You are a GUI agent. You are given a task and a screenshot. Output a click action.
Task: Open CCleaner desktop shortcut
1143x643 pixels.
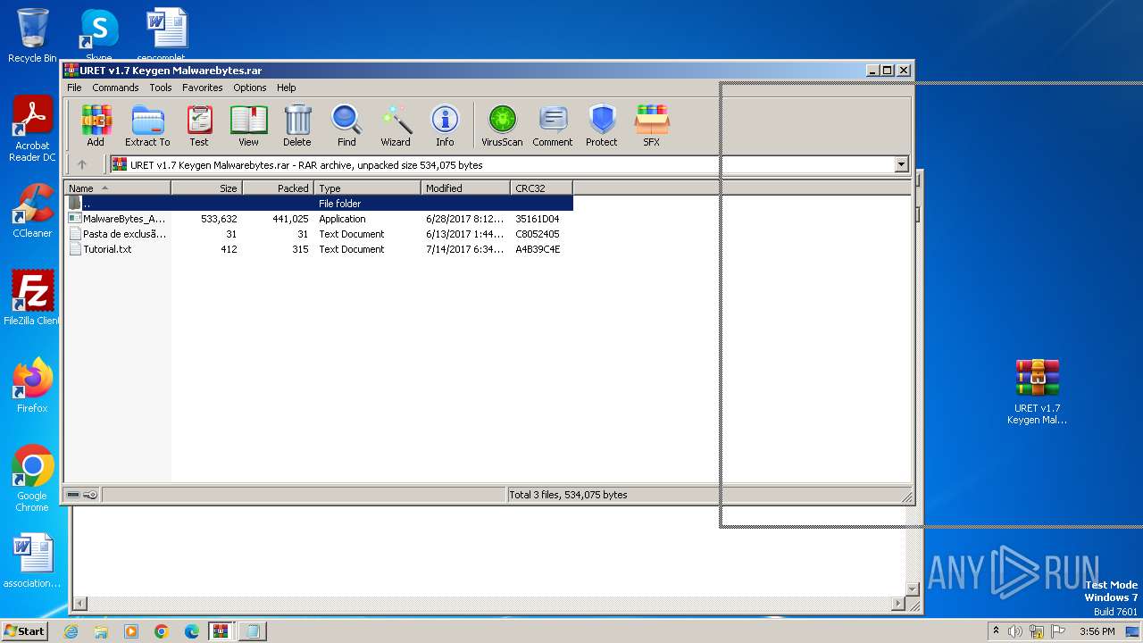[x=32, y=211]
